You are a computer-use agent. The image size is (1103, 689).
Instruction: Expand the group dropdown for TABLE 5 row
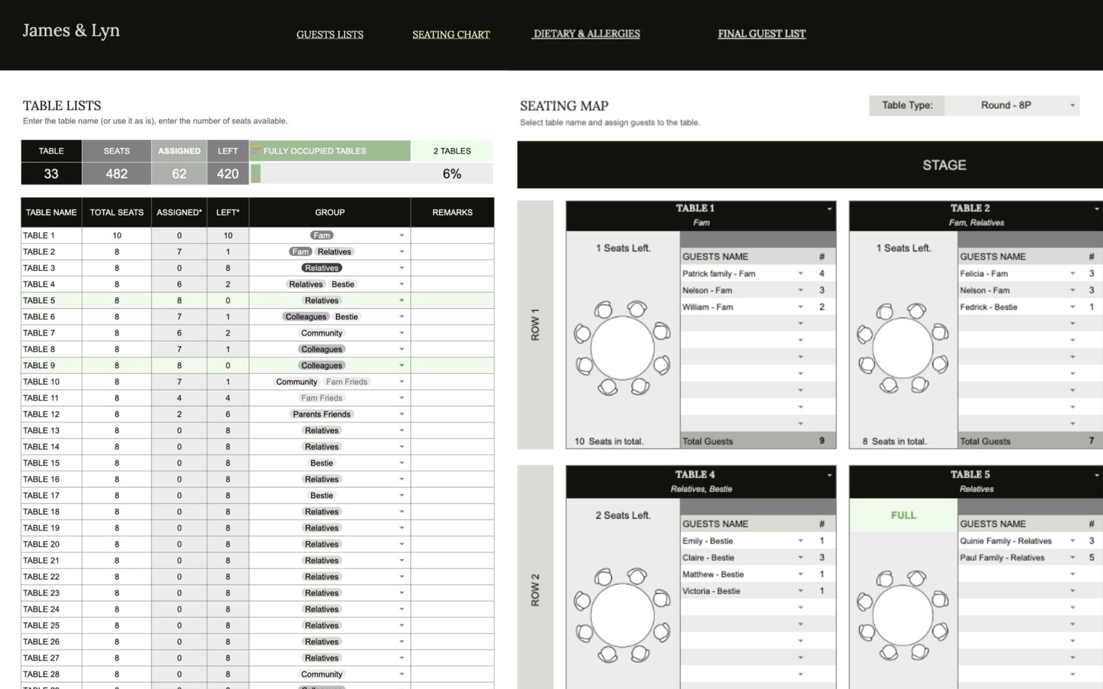coord(401,300)
